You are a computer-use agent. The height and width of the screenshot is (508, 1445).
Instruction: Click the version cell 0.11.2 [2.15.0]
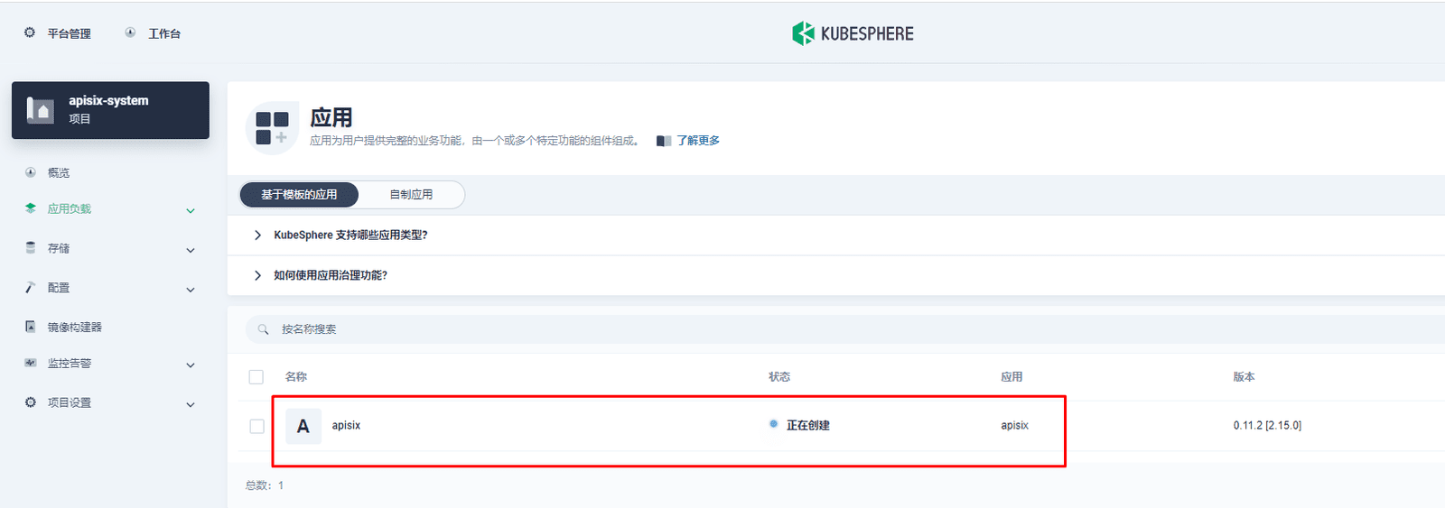tap(1267, 425)
